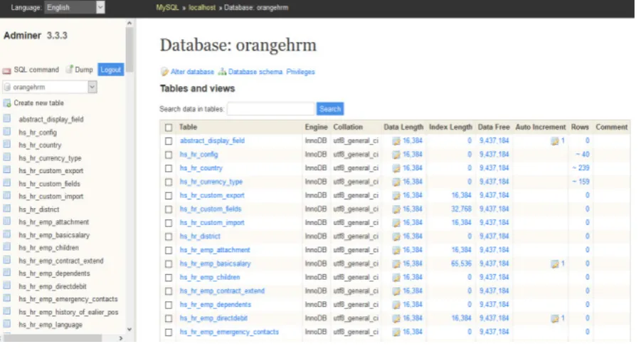Click the Collation column header
The height and width of the screenshot is (349, 641).
pyautogui.click(x=348, y=127)
